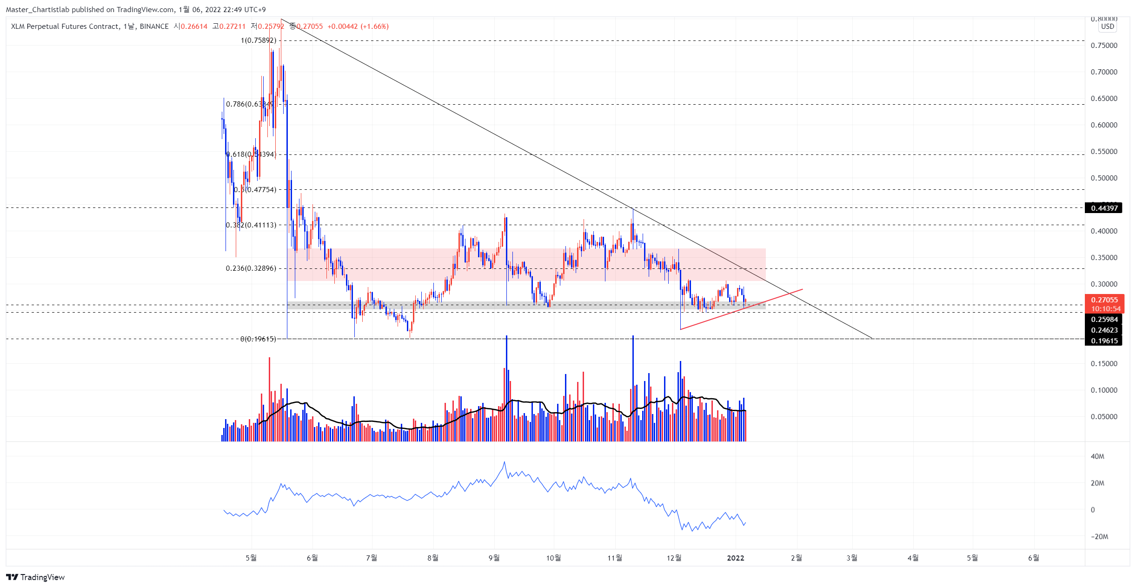This screenshot has width=1136, height=588.
Task: Click the 0.19615 price level label
Action: point(1103,341)
